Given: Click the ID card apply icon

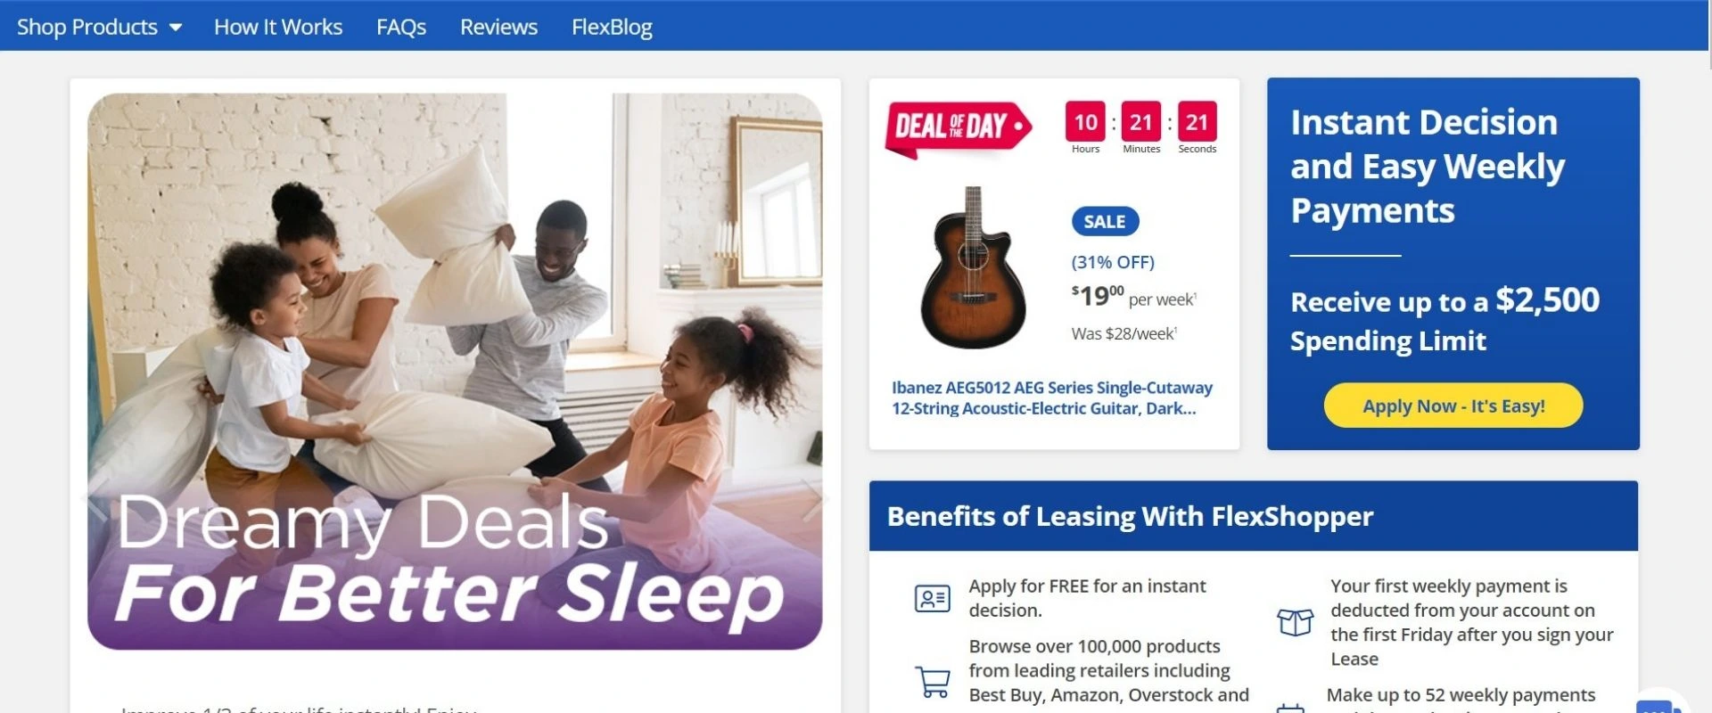Looking at the screenshot, I should click(933, 598).
